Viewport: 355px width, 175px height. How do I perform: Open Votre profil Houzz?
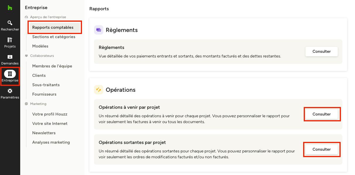coord(50,114)
